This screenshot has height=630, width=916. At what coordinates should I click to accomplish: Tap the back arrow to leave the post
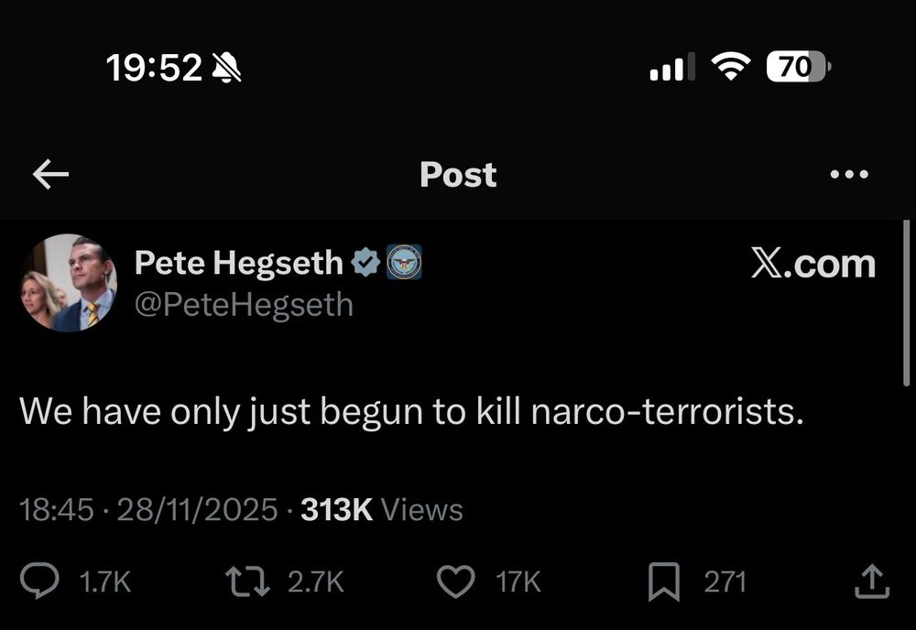[50, 174]
